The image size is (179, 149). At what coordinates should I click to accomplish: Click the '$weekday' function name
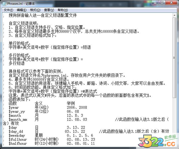pyautogui.click(x=17, y=135)
